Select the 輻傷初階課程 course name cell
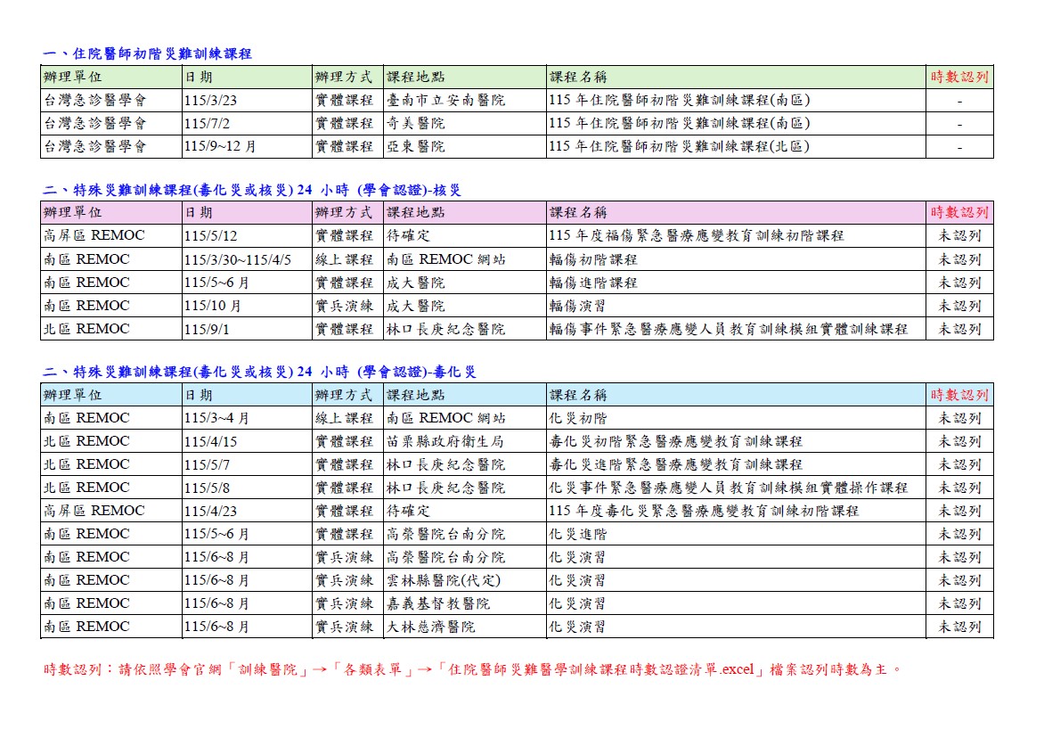 pos(593,260)
